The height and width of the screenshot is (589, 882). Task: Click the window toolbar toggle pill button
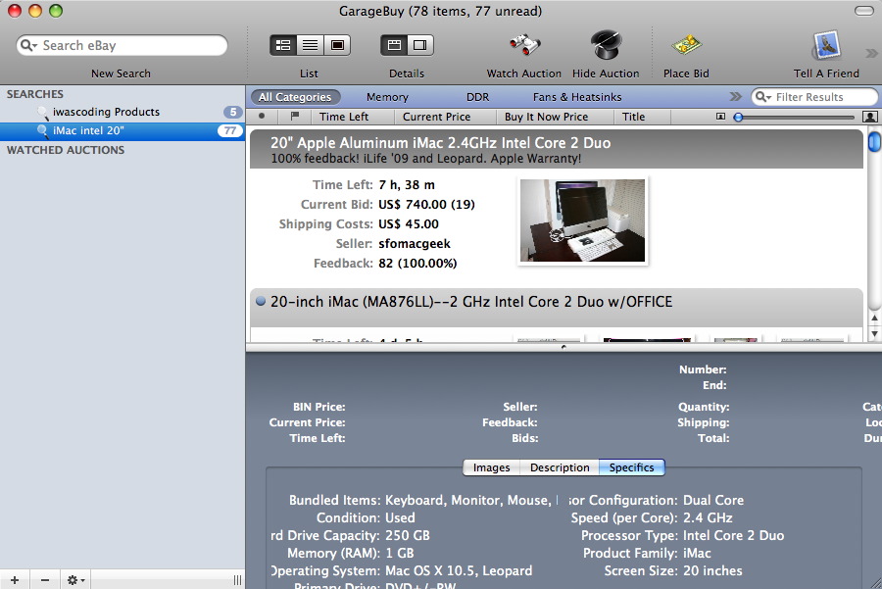(x=864, y=11)
